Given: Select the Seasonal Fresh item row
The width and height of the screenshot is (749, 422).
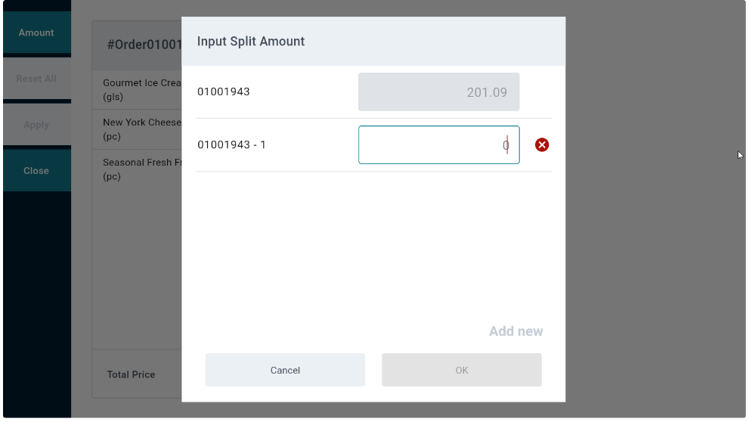Looking at the screenshot, I should [141, 169].
